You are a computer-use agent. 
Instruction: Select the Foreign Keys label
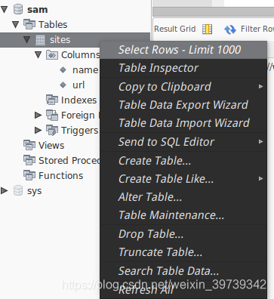pos(81,116)
